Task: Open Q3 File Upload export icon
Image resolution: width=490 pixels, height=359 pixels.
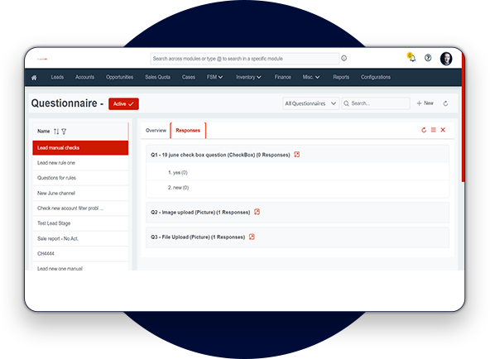Action: (252, 237)
